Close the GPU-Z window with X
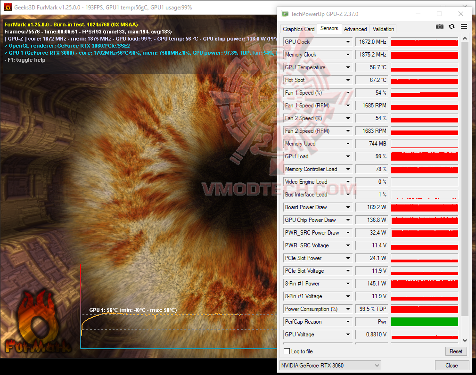This screenshot has width=476, height=375. [x=461, y=14]
